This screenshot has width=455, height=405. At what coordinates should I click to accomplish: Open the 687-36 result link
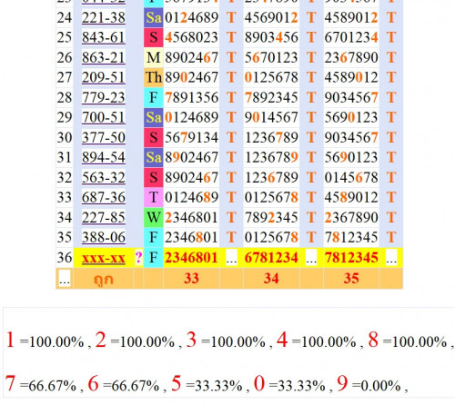point(104,197)
